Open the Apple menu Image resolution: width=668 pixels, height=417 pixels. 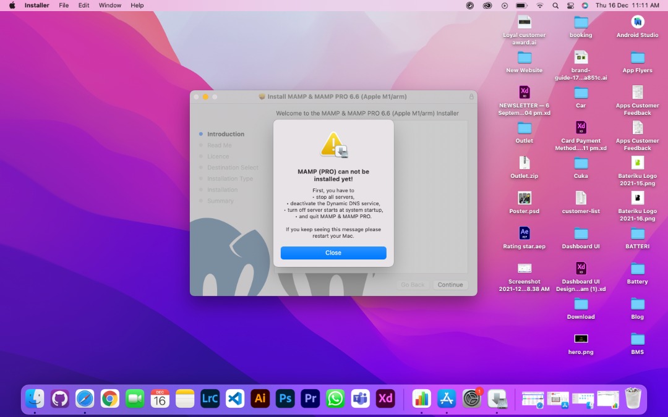coord(12,6)
